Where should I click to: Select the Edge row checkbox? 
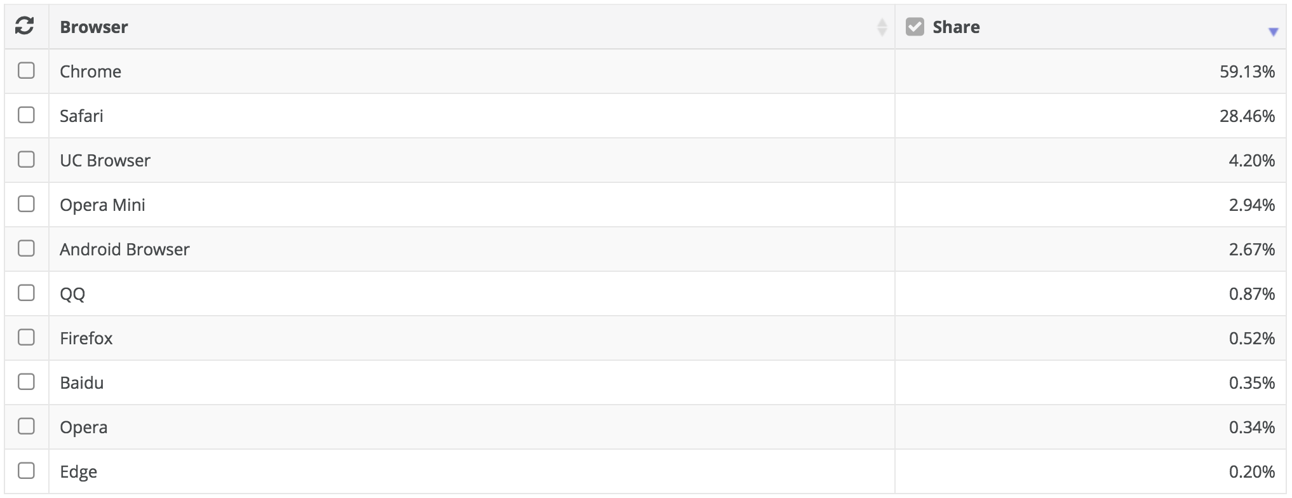point(26,471)
